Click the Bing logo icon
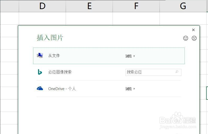The height and width of the screenshot is (134, 208). pos(40,72)
